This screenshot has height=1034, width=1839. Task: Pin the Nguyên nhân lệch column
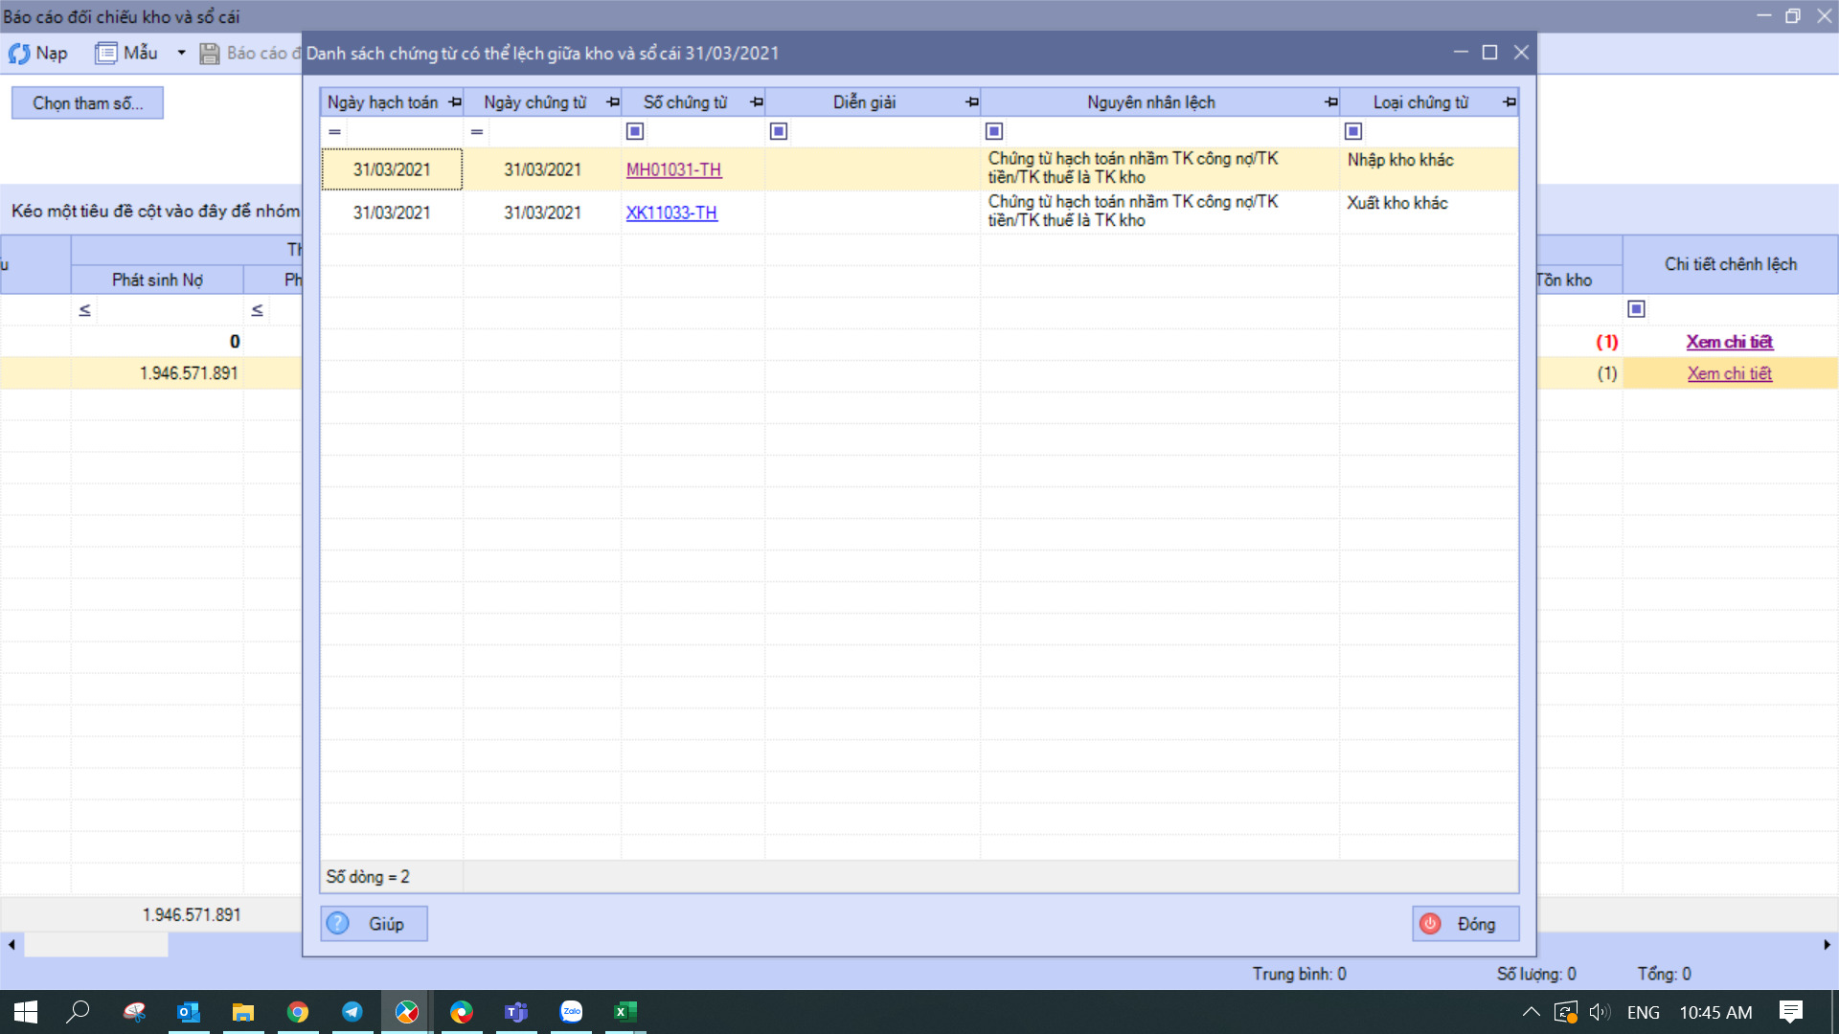tap(1330, 102)
